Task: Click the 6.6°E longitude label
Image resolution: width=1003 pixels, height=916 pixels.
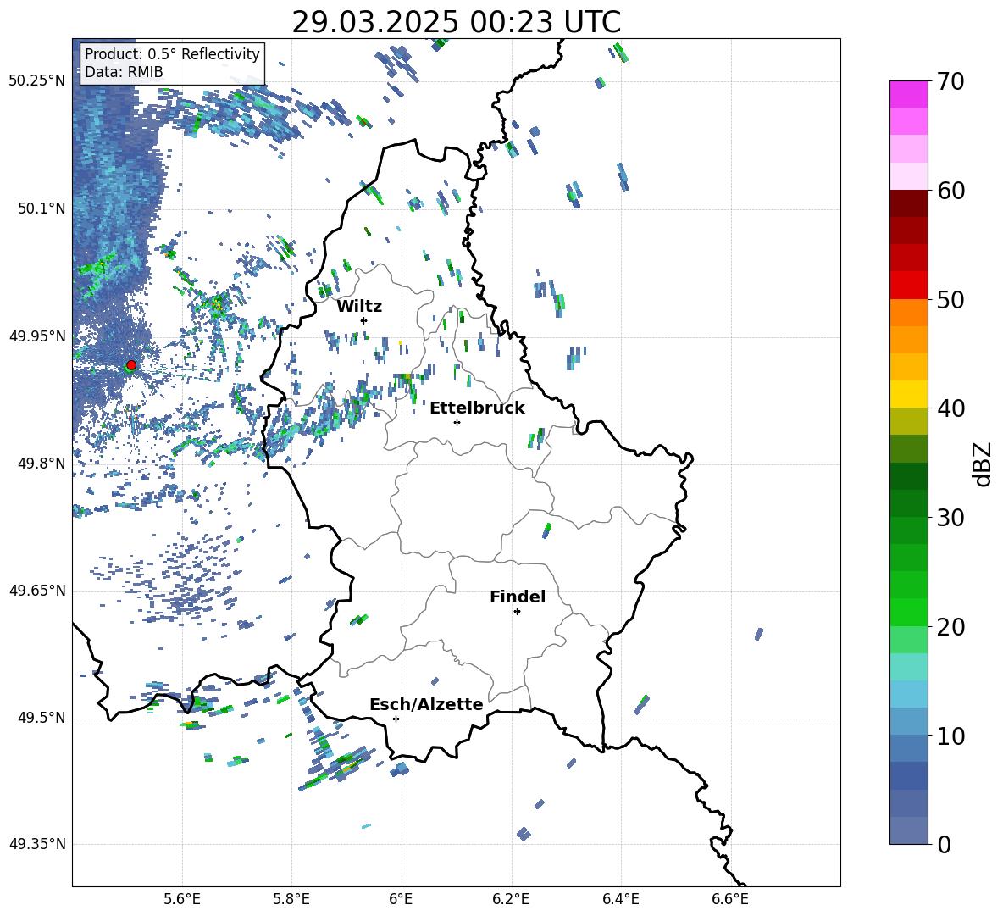Action: tap(730, 899)
